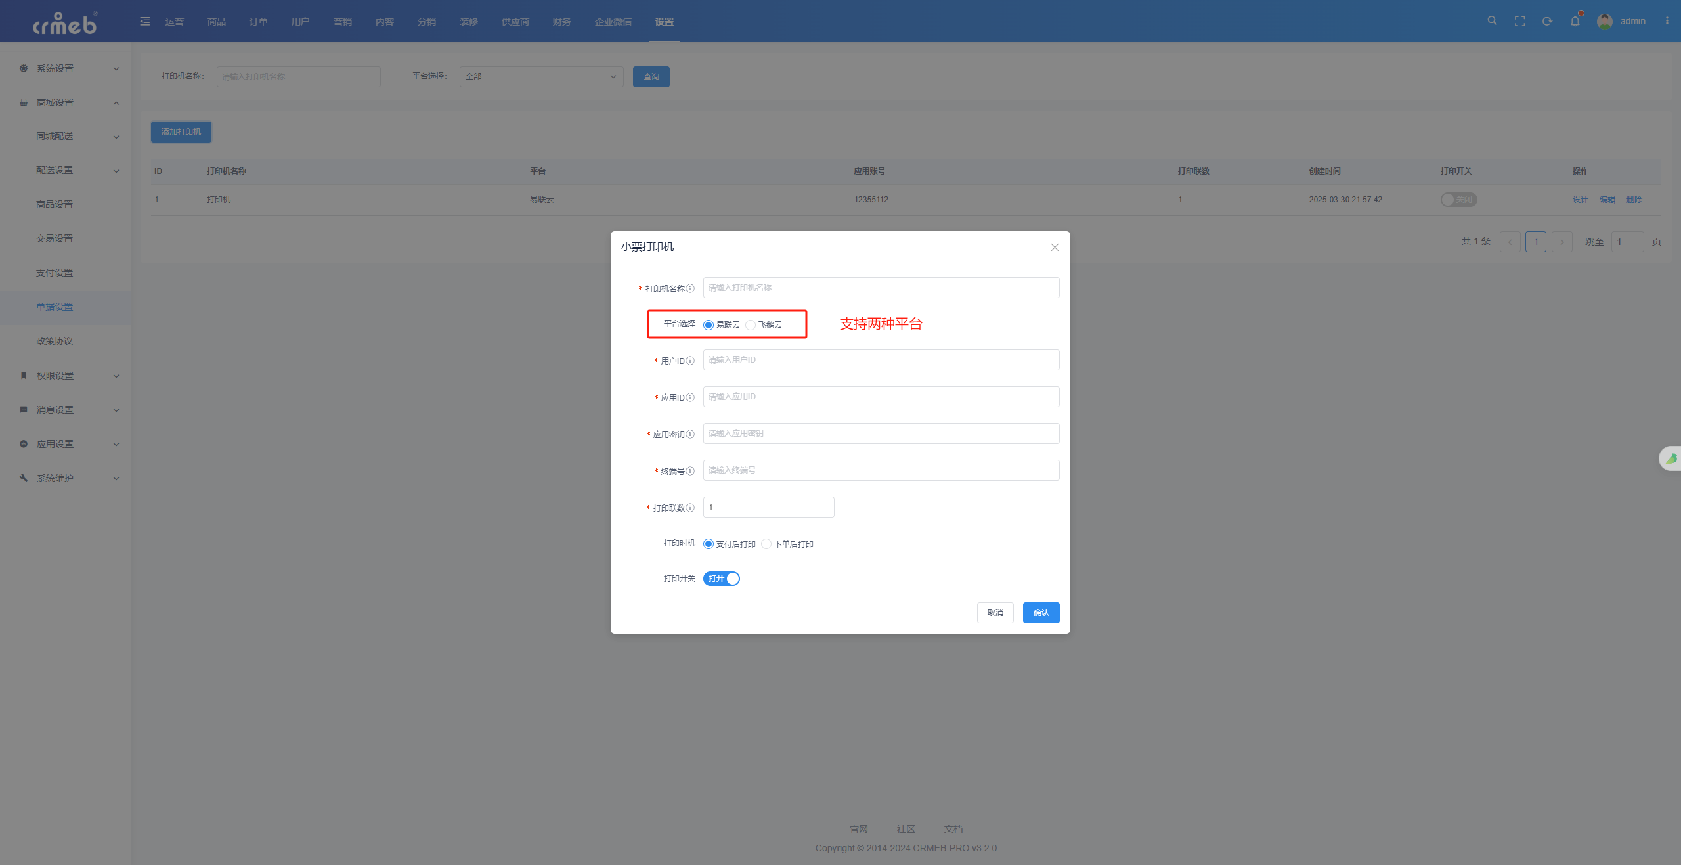Close the 小票打印机 dialog
The image size is (1681, 865).
(1055, 248)
